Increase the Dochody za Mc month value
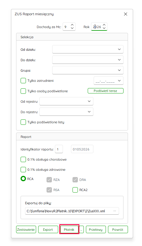The width and height of the screenshot is (142, 246). [x=72, y=25]
